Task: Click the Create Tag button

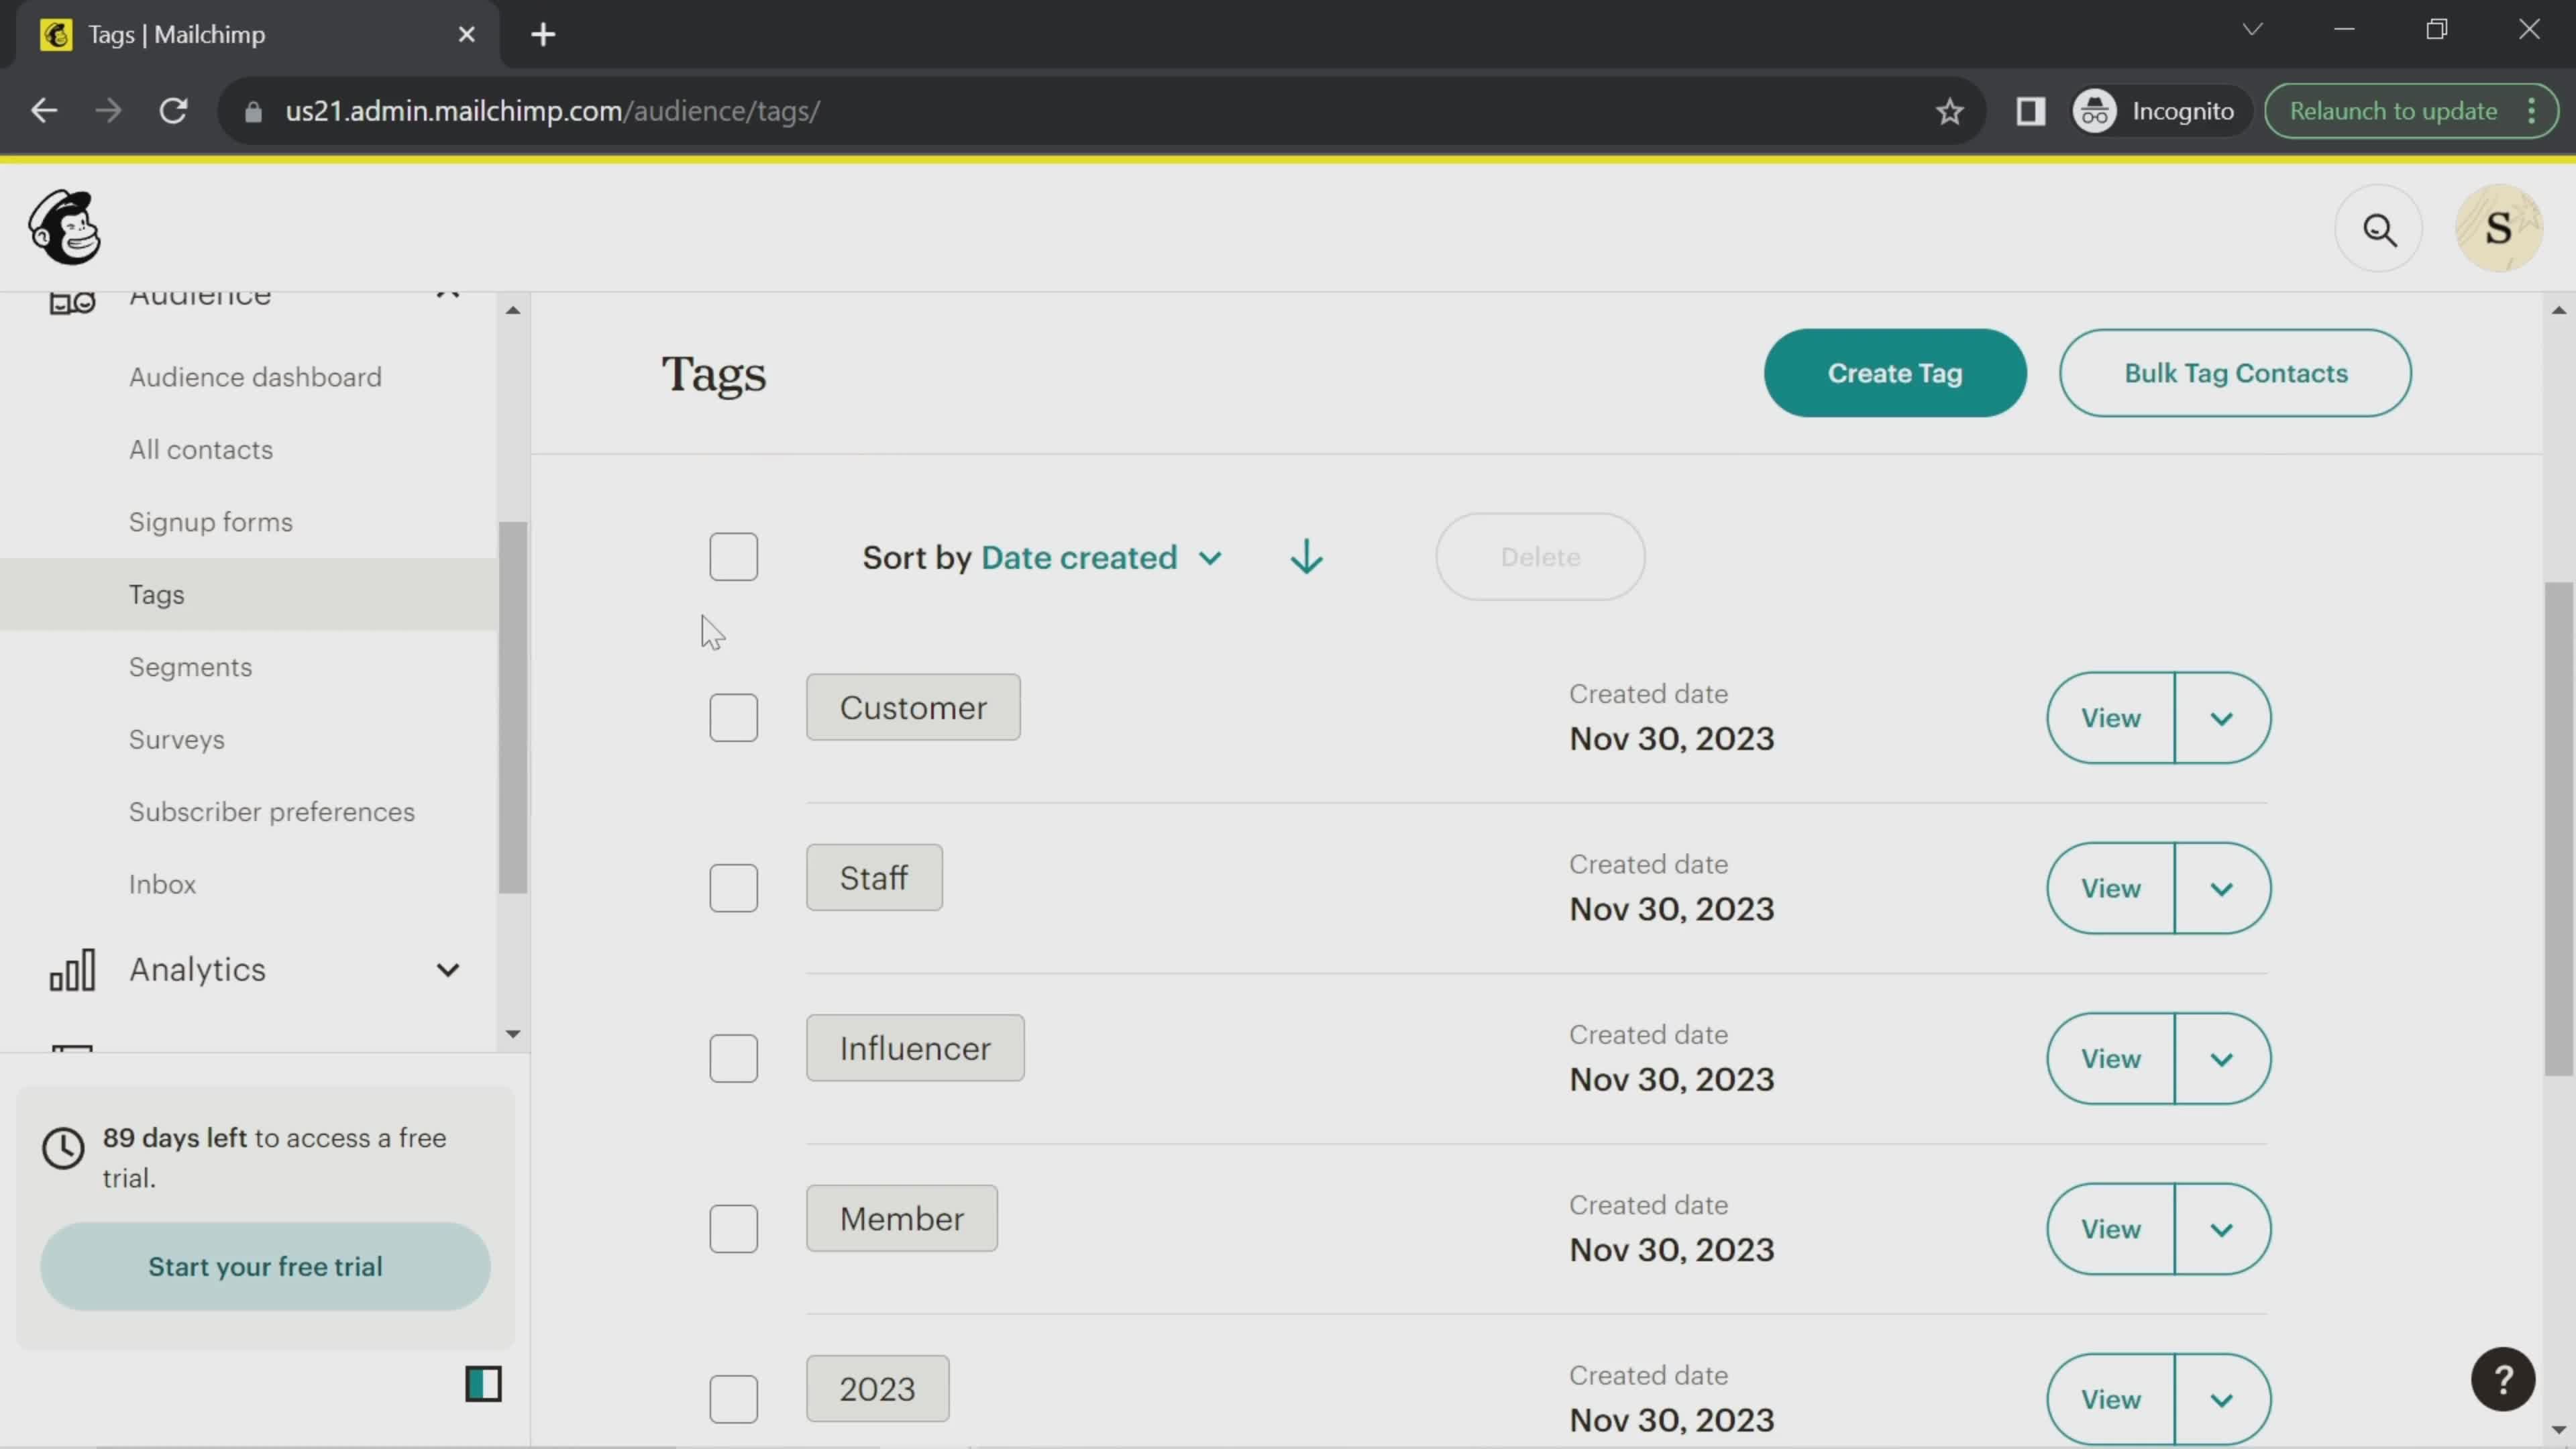Action: (x=1895, y=372)
